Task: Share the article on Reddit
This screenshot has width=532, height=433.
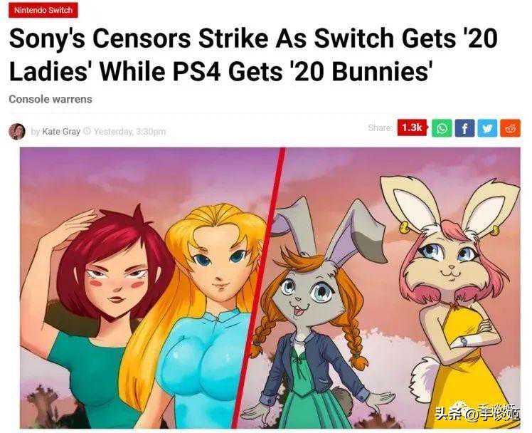Action: coord(510,128)
